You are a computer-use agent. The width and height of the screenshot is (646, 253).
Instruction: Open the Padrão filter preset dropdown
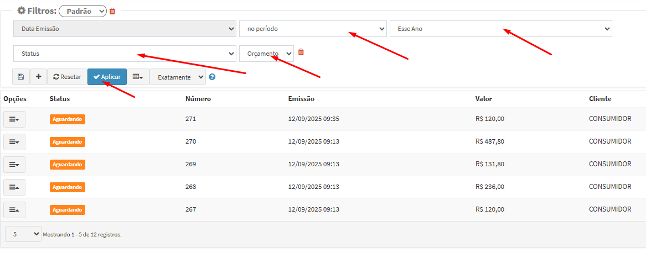pyautogui.click(x=82, y=11)
